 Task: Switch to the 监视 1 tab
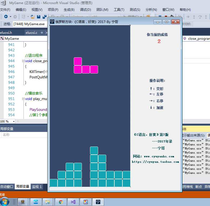click(x=37, y=187)
